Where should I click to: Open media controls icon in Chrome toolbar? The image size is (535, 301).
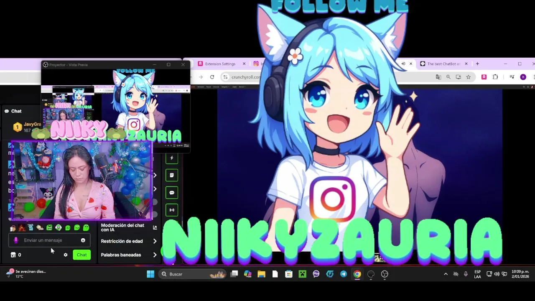[x=512, y=77]
